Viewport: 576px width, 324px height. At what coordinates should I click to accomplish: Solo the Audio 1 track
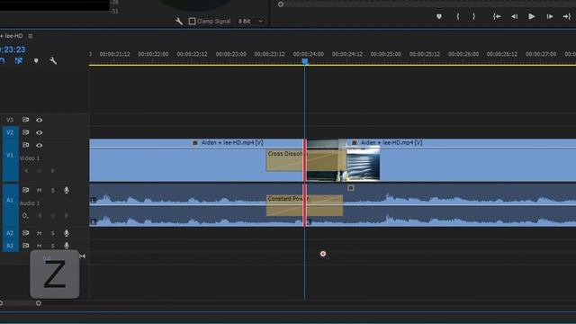tap(53, 190)
